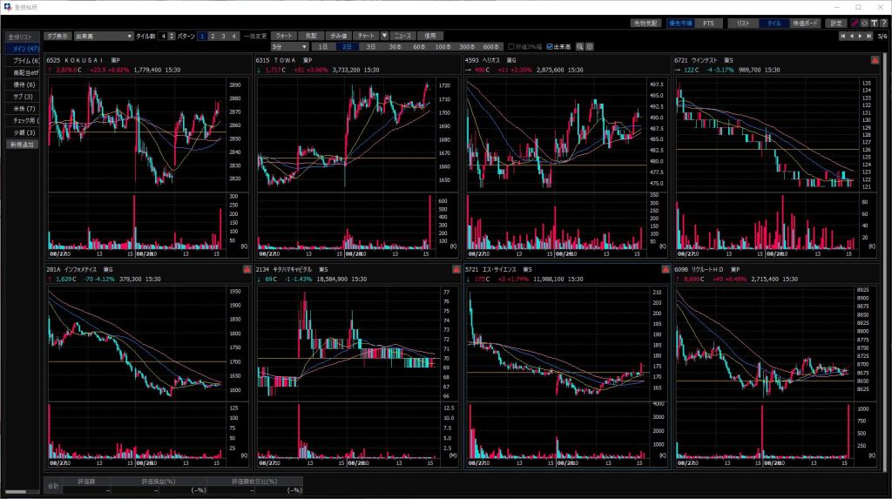Image resolution: width=892 pixels, height=499 pixels.
Task: Click the red alert icon on the 6721 tile
Action: pyautogui.click(x=875, y=60)
